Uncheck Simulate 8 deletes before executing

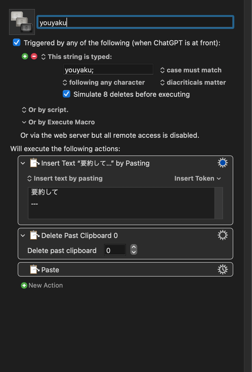66,94
